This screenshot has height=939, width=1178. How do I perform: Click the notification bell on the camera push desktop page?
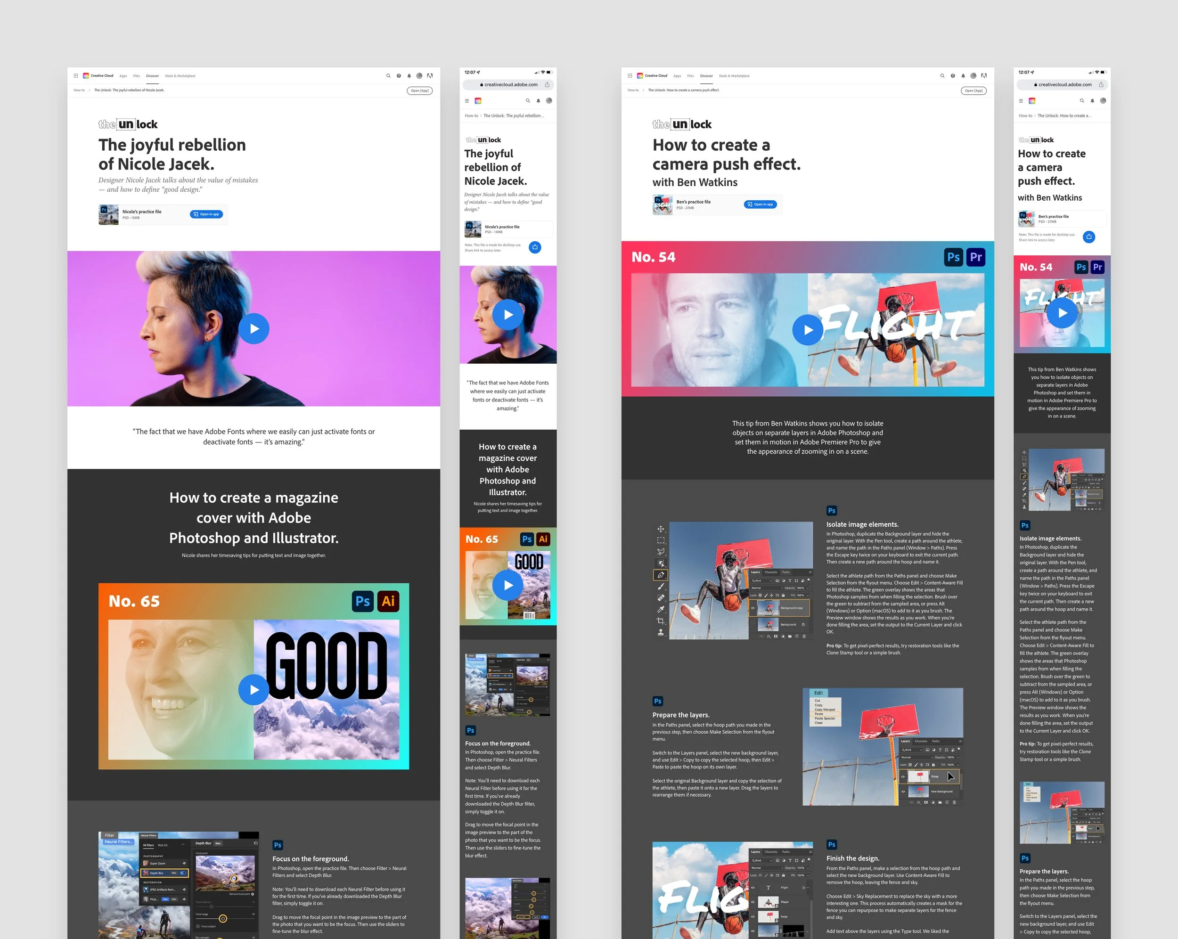click(963, 76)
